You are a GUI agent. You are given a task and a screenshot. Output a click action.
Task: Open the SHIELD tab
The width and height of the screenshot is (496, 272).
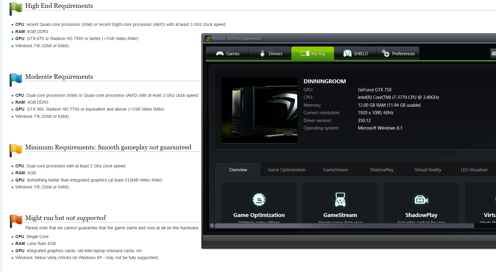[x=355, y=53]
